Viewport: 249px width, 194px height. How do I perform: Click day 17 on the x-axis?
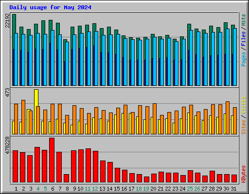coord(131,189)
